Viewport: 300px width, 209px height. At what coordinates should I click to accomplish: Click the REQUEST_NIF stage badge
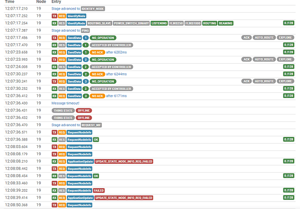click(x=91, y=125)
